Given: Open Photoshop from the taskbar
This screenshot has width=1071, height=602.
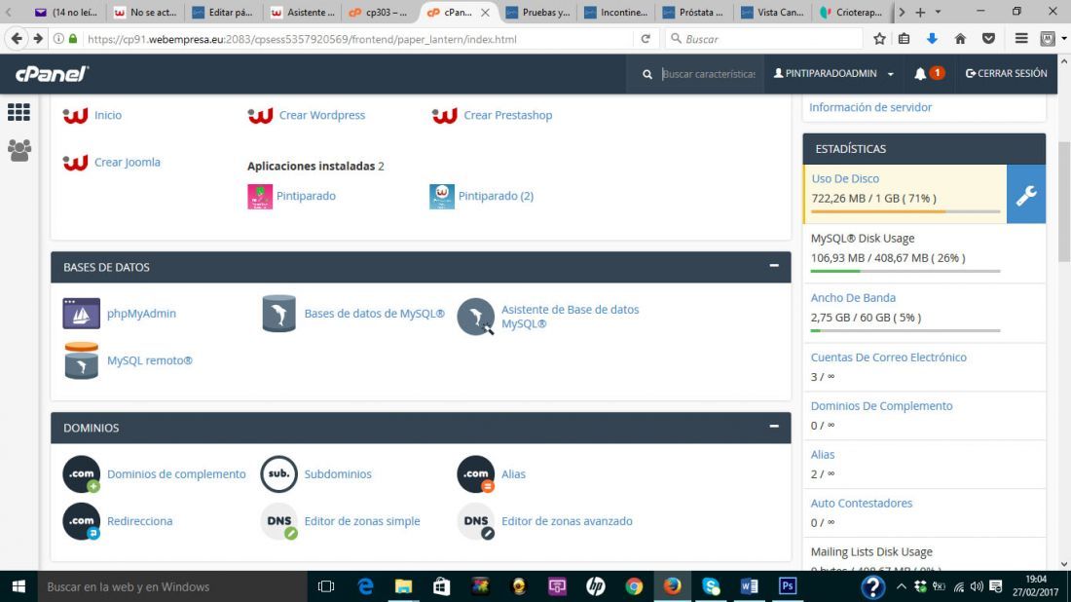Looking at the screenshot, I should [x=788, y=586].
